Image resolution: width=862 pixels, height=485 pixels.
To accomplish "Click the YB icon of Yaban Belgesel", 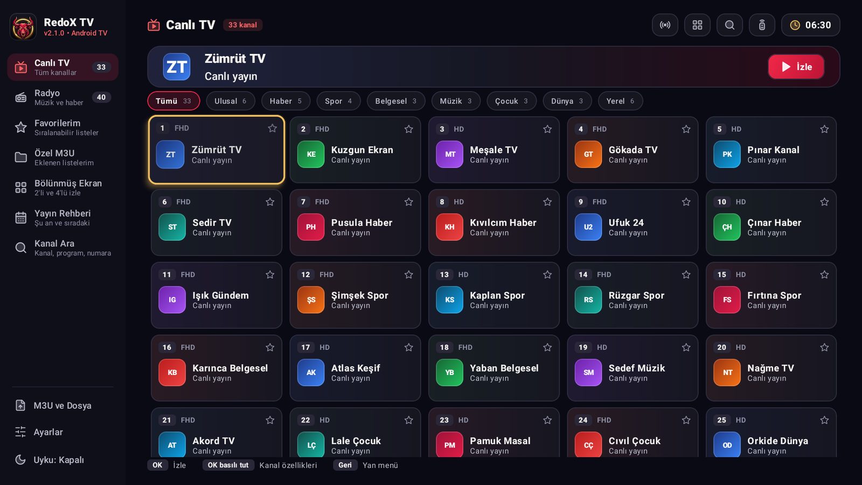I will point(449,372).
